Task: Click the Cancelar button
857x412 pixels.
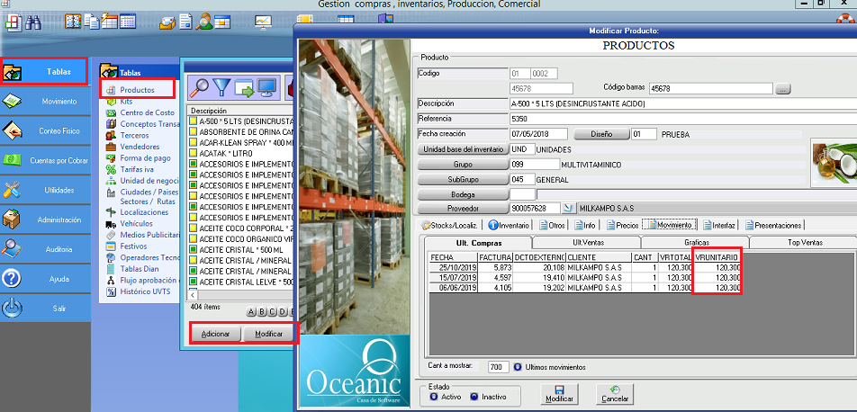Action: coord(615,393)
